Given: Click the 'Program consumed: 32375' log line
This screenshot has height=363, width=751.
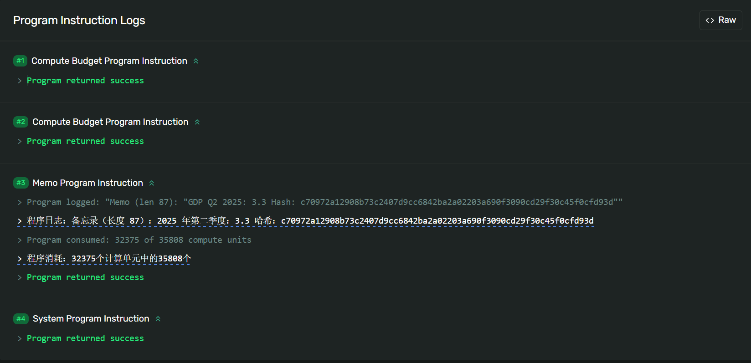Looking at the screenshot, I should point(139,240).
